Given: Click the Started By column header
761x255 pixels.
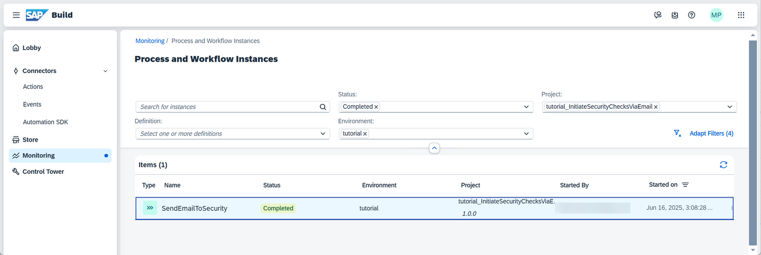Looking at the screenshot, I should click(574, 185).
